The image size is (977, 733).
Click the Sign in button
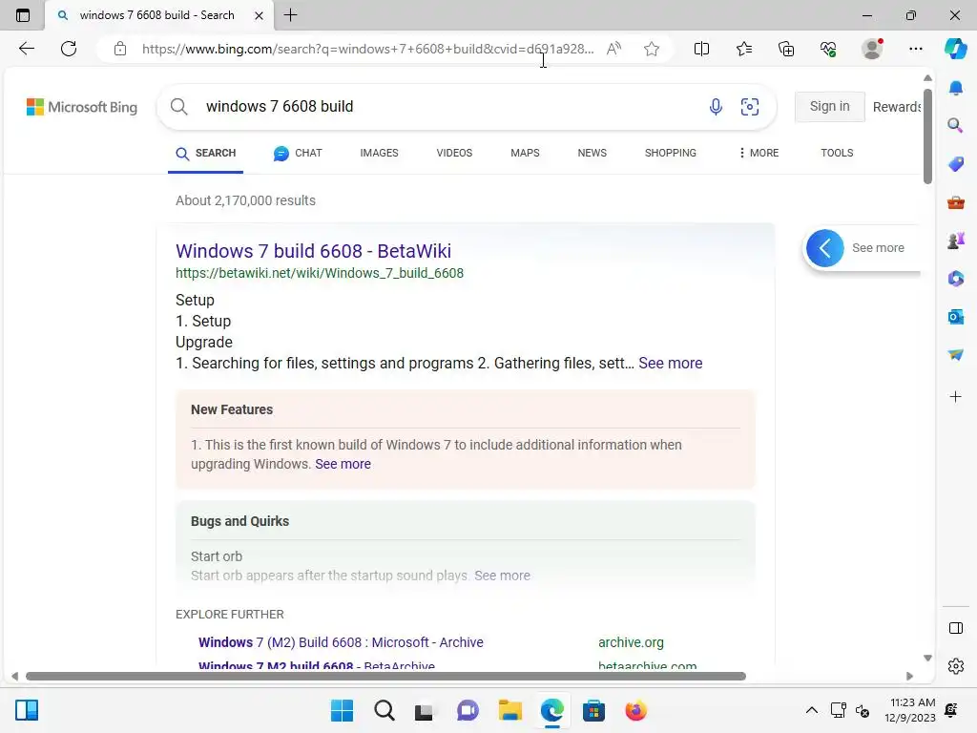click(x=829, y=107)
